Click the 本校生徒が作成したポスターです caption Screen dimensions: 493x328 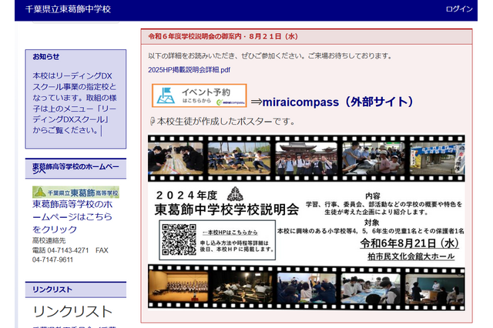[226, 122]
